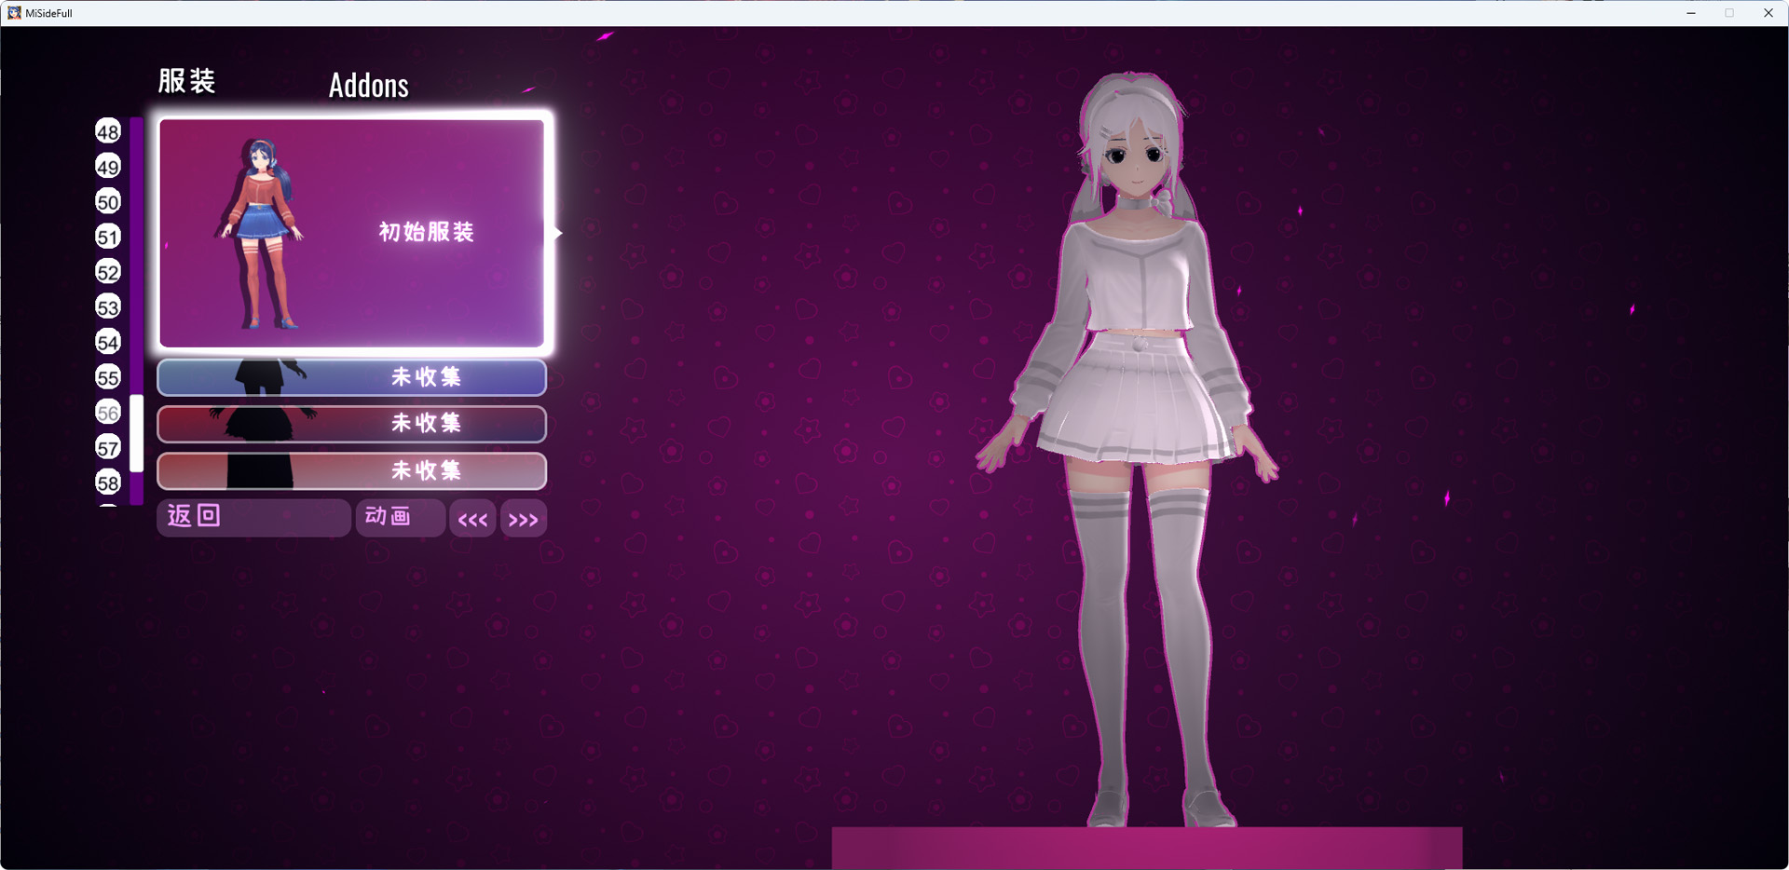
Task: Click the first blue 未收集 outfit slot
Action: point(352,377)
